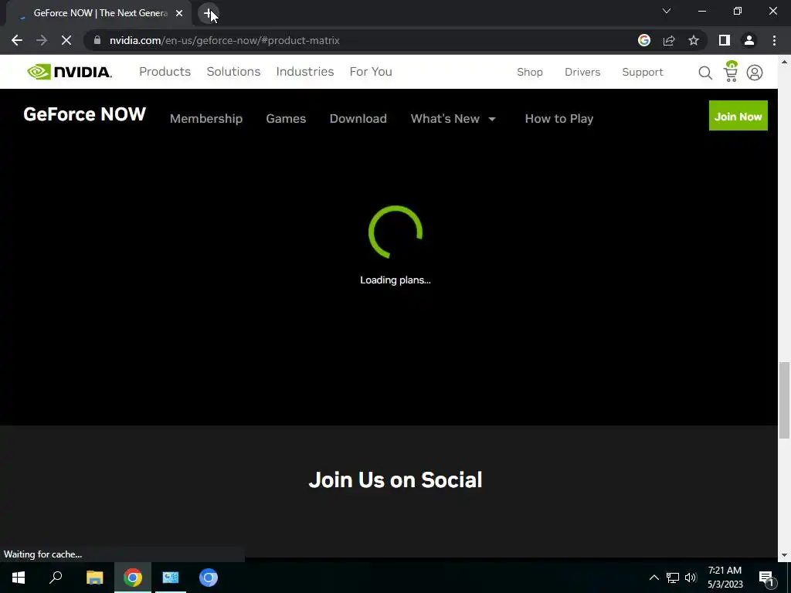Image resolution: width=791 pixels, height=593 pixels.
Task: Click the scrollbar up arrow
Action: pos(785,62)
